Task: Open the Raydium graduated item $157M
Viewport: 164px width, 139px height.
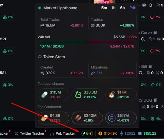Action: tap(121, 118)
